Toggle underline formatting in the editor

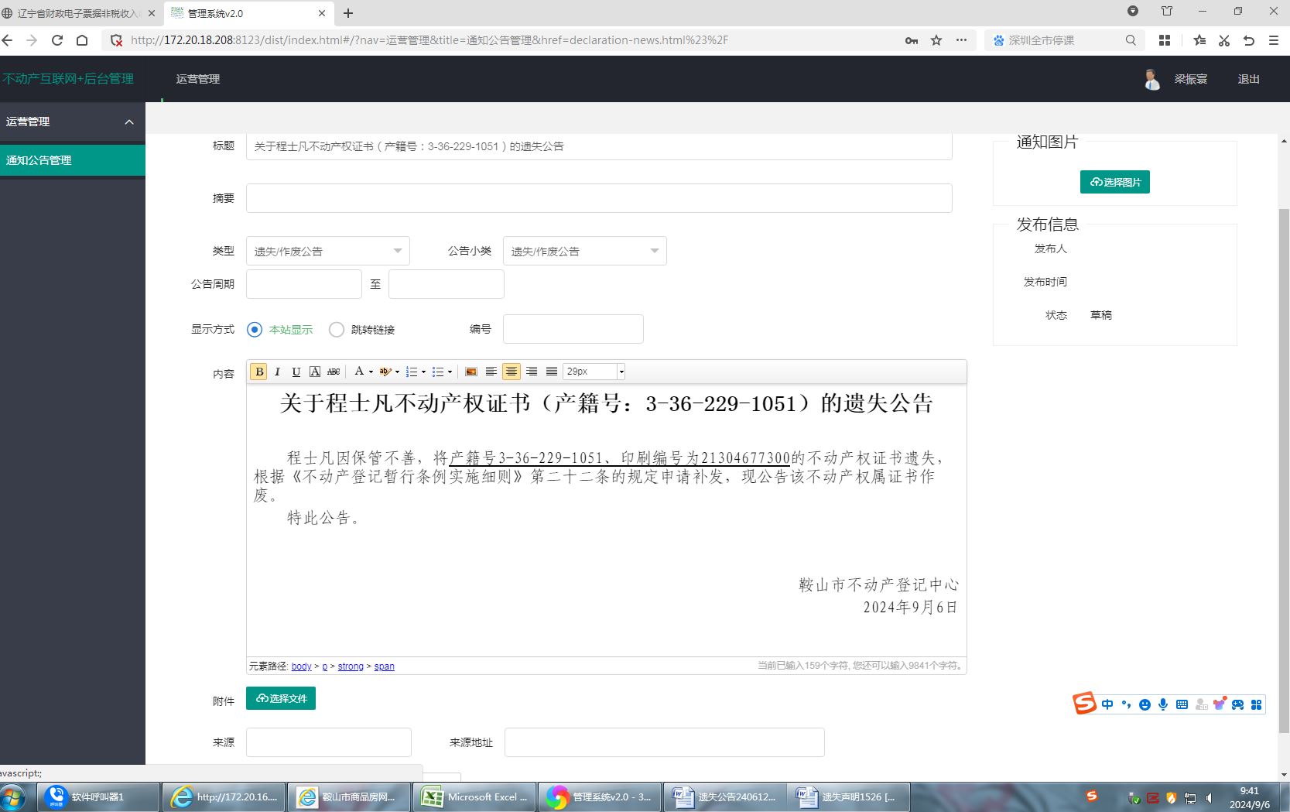(296, 372)
